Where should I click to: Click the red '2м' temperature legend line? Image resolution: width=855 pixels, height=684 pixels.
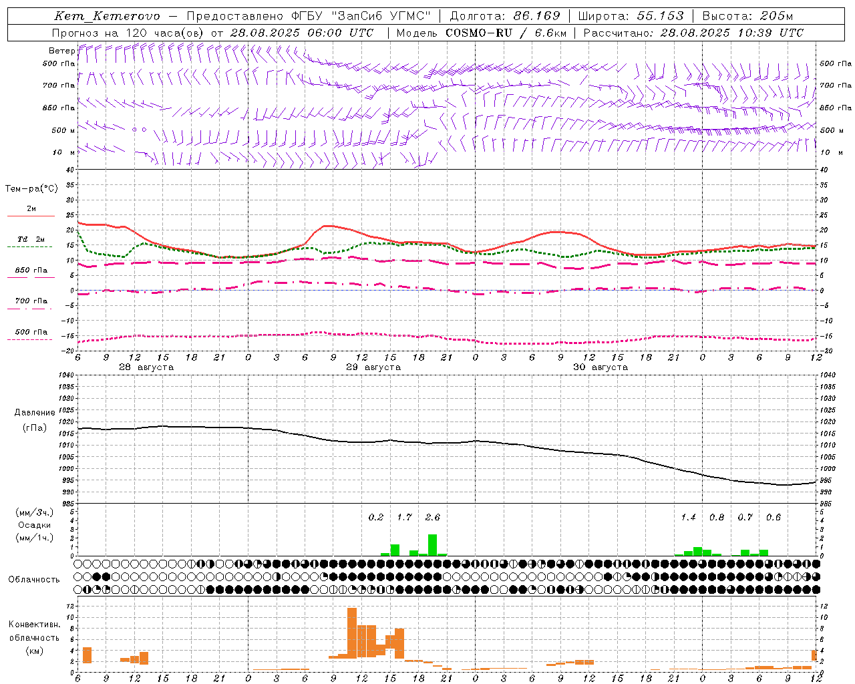[31, 216]
